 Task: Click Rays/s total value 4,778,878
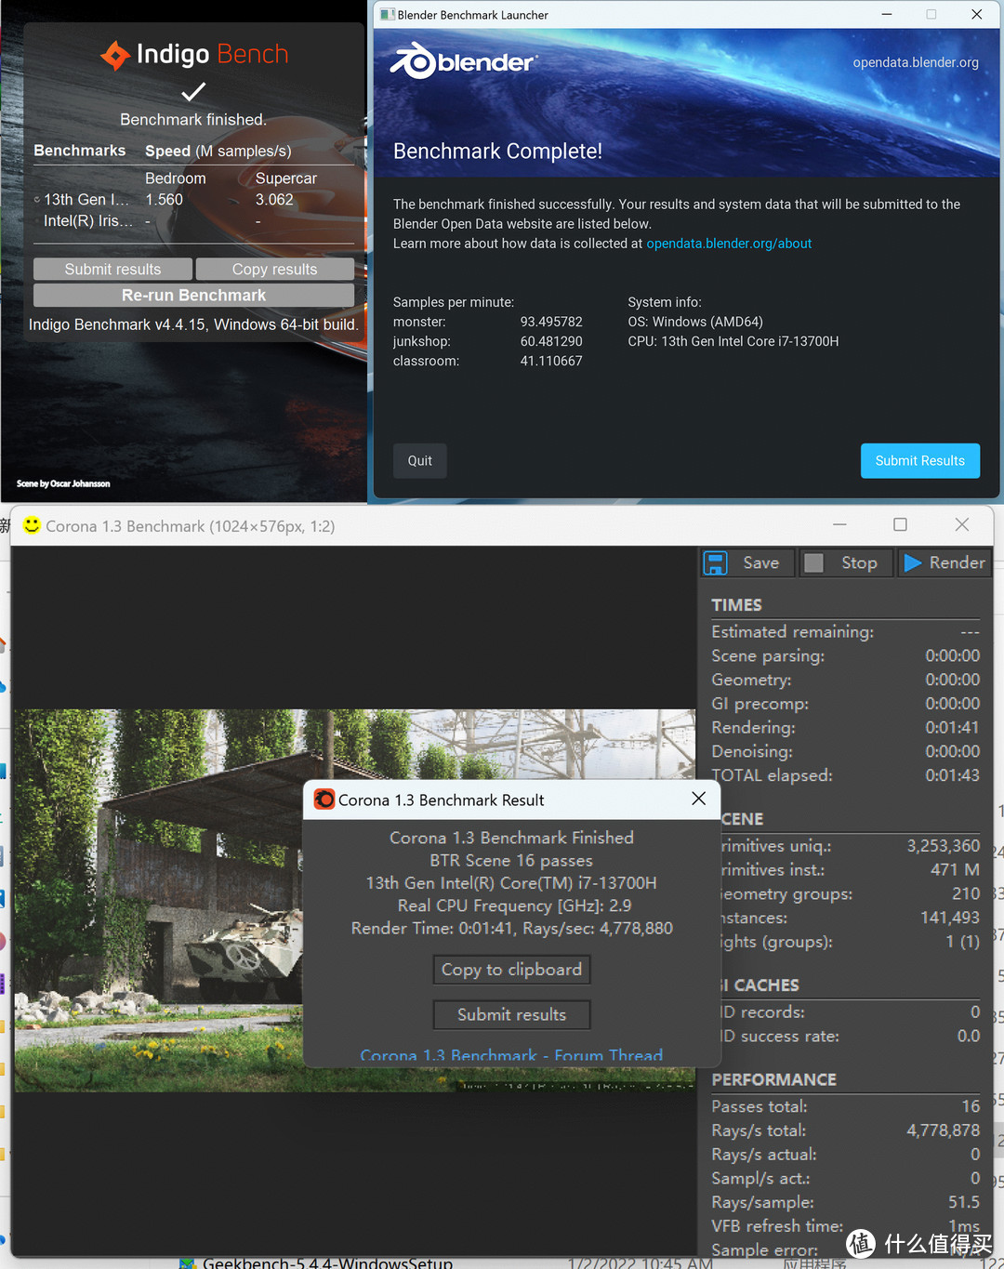click(x=943, y=1130)
